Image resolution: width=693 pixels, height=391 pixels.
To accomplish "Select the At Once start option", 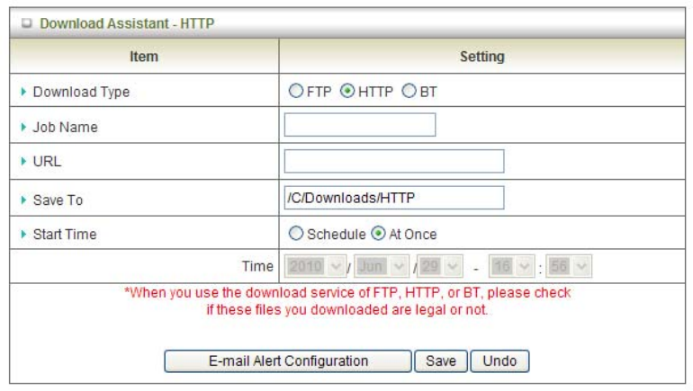I will pos(379,235).
